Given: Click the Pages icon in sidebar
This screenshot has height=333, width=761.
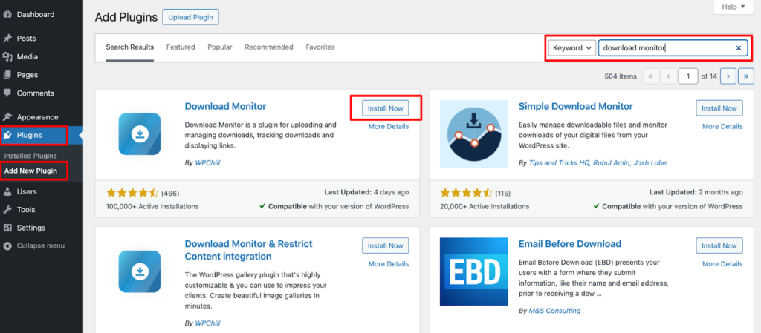Looking at the screenshot, I should (x=7, y=75).
